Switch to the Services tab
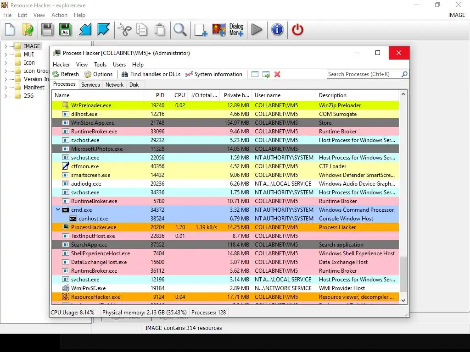 (x=90, y=85)
